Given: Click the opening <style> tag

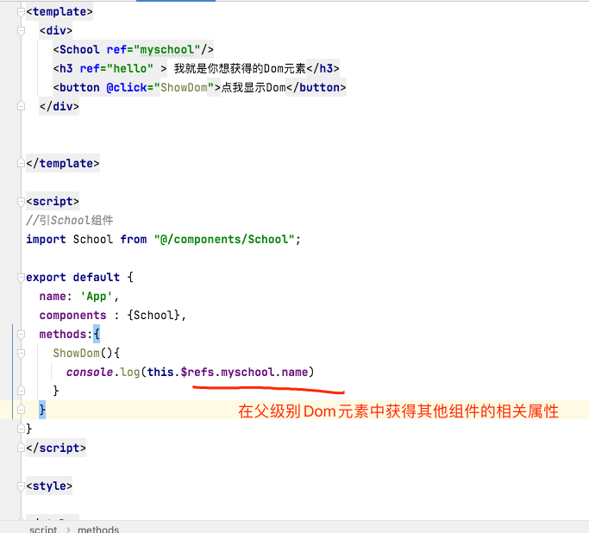Looking at the screenshot, I should 49,486.
